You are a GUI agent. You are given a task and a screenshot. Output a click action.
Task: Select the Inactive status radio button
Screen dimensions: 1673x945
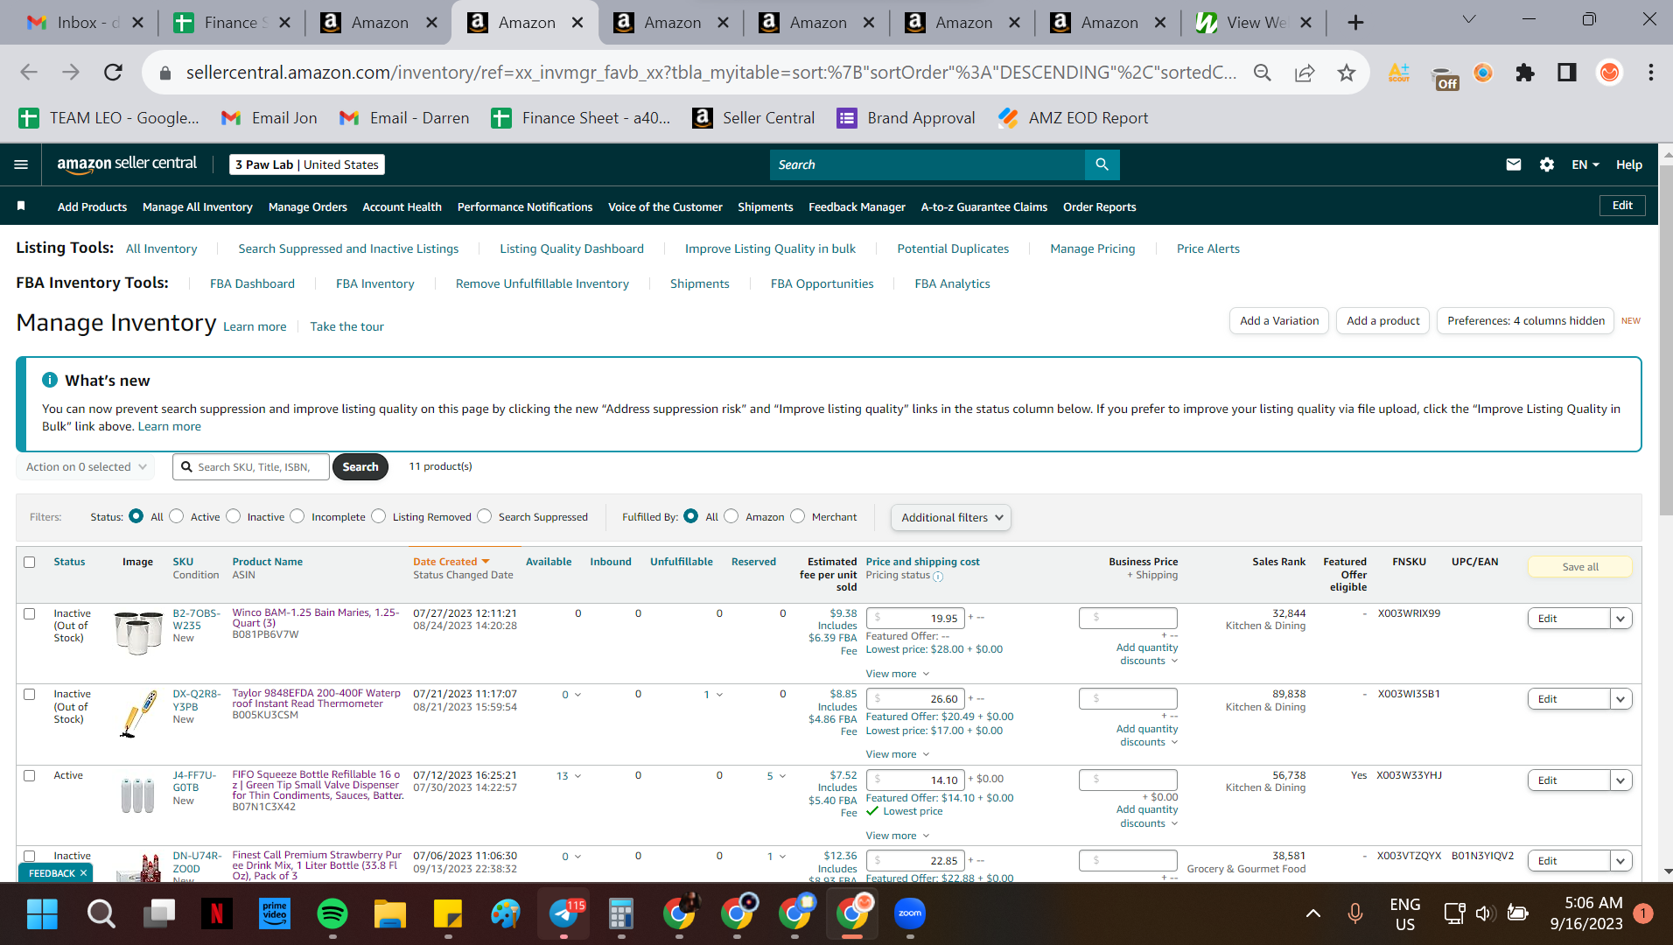pyautogui.click(x=233, y=516)
